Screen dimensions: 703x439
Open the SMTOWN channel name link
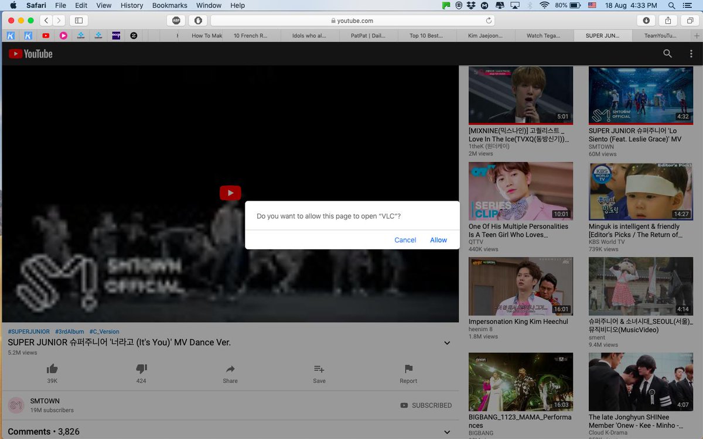click(x=45, y=401)
